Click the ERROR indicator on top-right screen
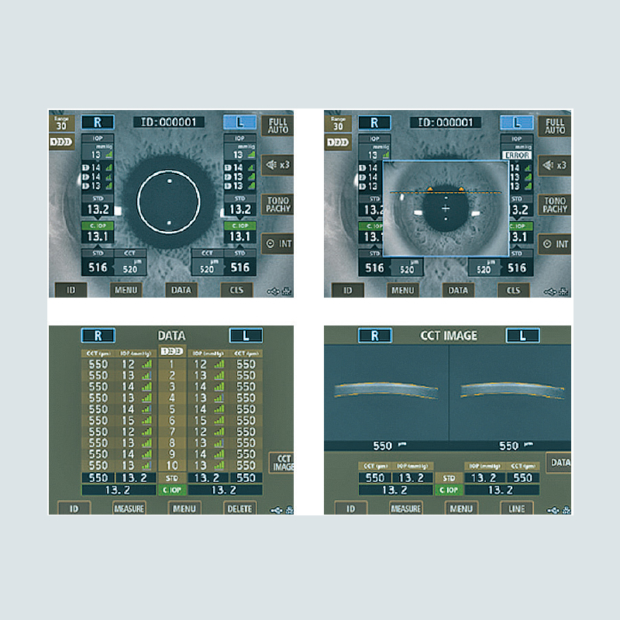620x620 pixels. tap(517, 155)
